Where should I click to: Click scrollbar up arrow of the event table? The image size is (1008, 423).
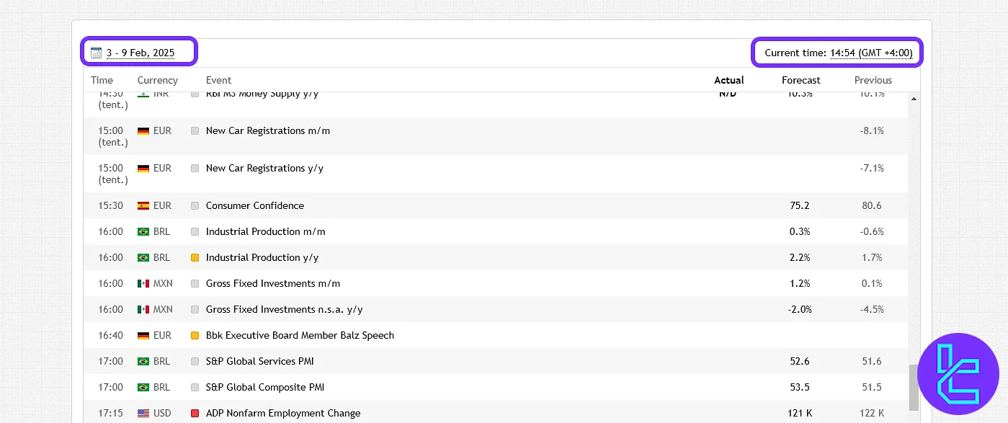point(914,98)
